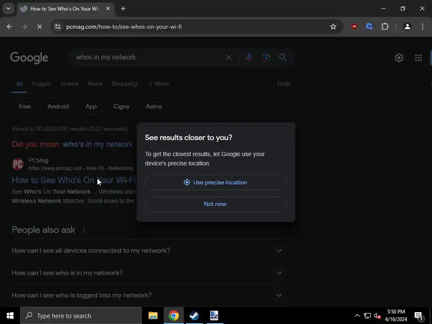
Task: Apply the Free filter chip
Action: (x=25, y=106)
